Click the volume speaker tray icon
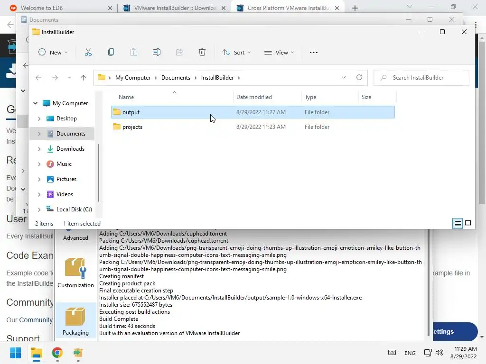 [439, 353]
